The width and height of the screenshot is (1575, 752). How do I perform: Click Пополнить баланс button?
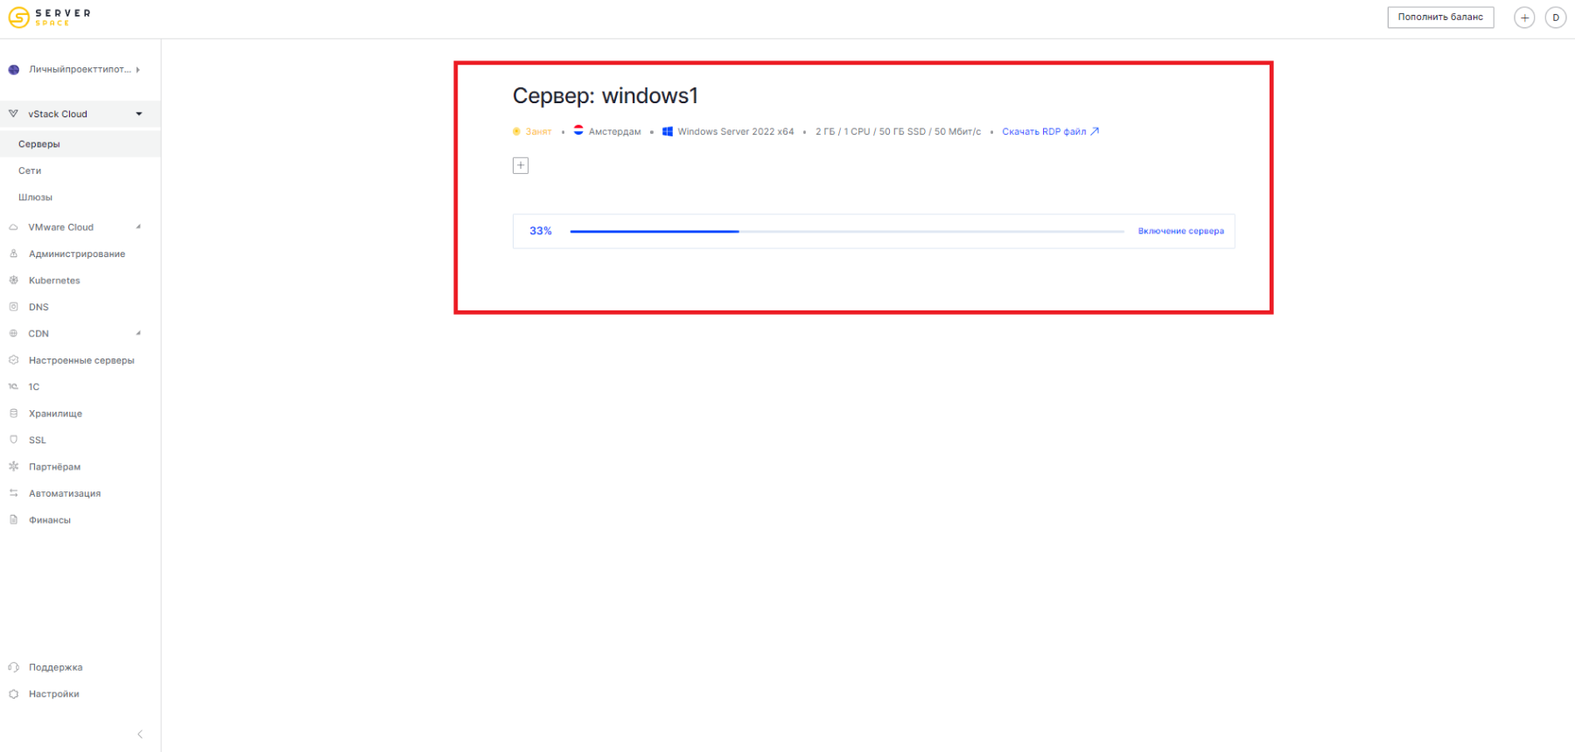pos(1440,17)
